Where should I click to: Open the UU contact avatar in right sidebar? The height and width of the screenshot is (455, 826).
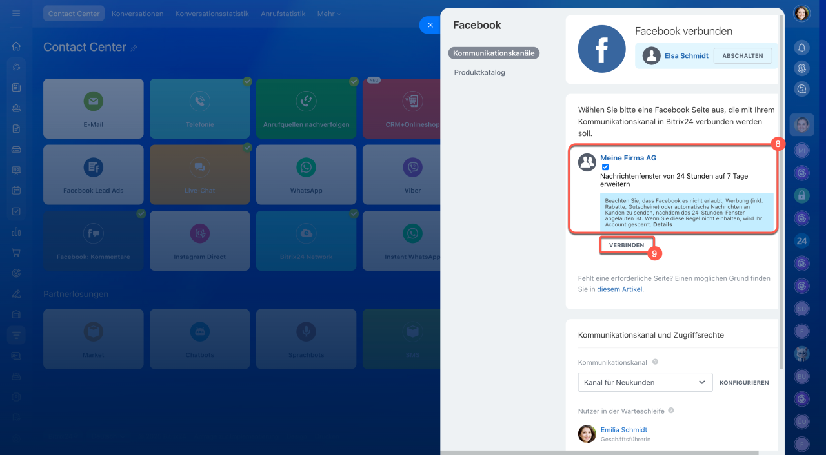tap(801, 421)
